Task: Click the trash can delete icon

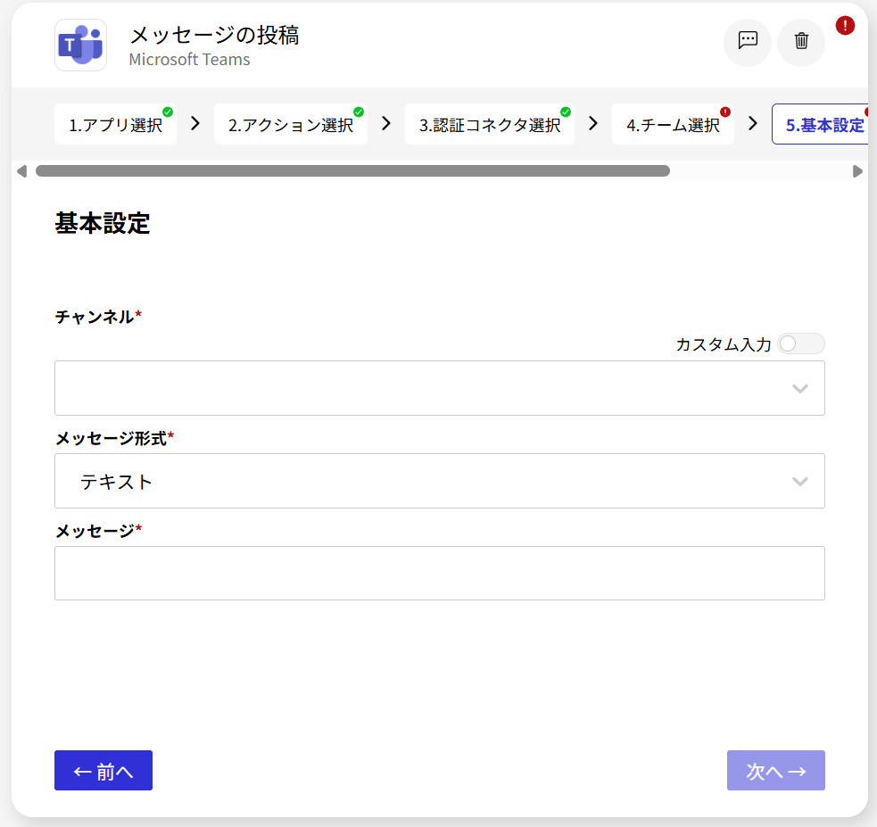Action: [801, 42]
